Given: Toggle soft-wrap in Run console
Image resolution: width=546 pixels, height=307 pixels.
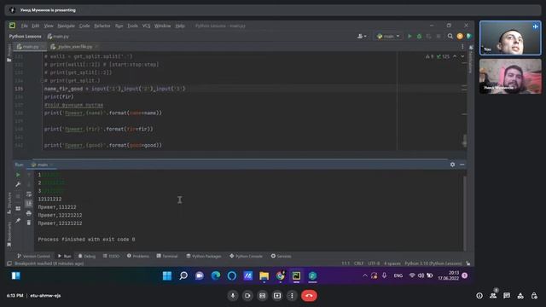Looking at the screenshot, I should (x=29, y=194).
